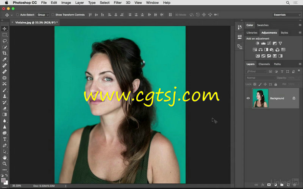Screen dimensions: 303x189
Task: Select the Eyedropper tool
Action: (x=5, y=59)
